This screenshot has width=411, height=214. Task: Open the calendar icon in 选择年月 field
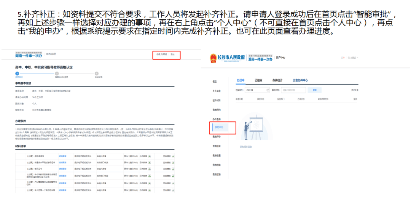pyautogui.click(x=268, y=90)
